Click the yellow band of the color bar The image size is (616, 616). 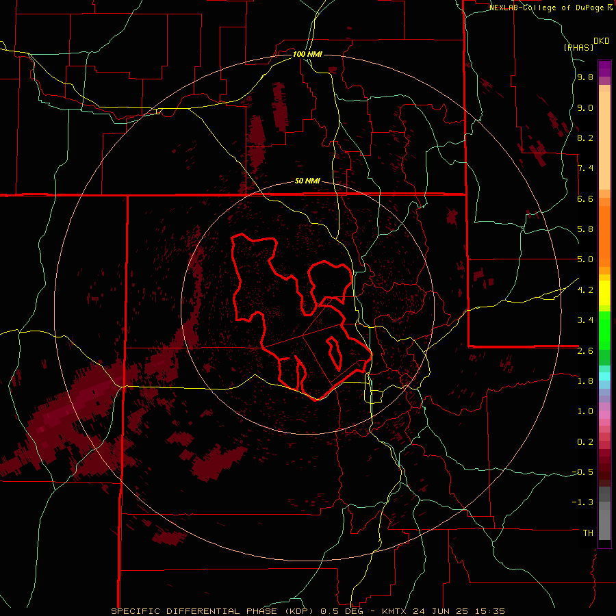point(604,293)
